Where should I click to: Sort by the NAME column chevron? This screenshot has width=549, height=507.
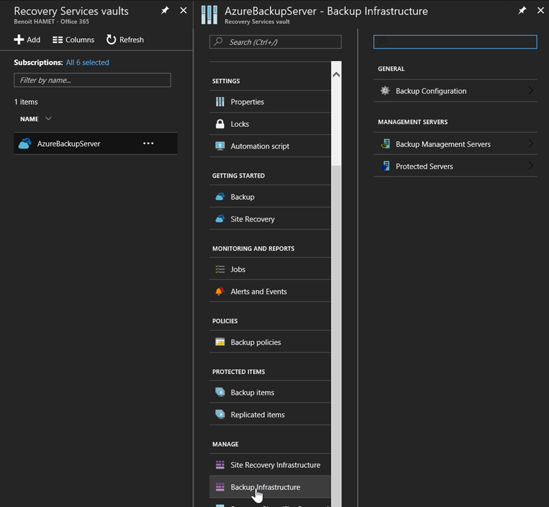(x=48, y=119)
